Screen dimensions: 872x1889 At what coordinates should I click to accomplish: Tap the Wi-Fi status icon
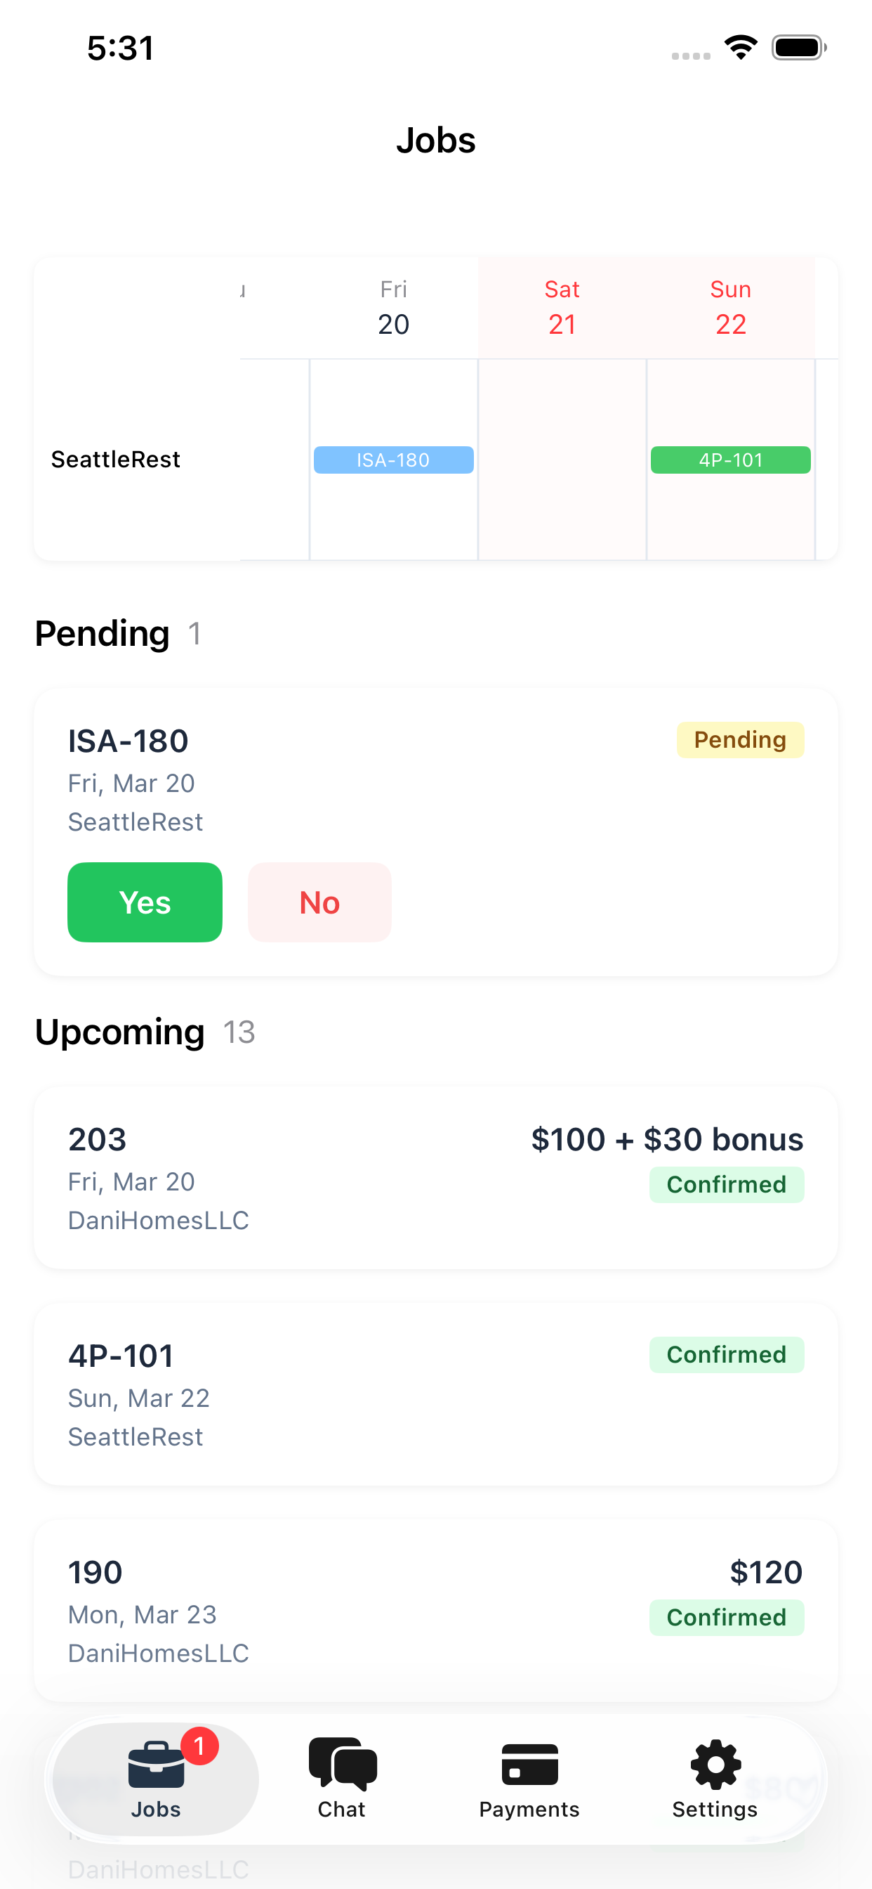(741, 47)
